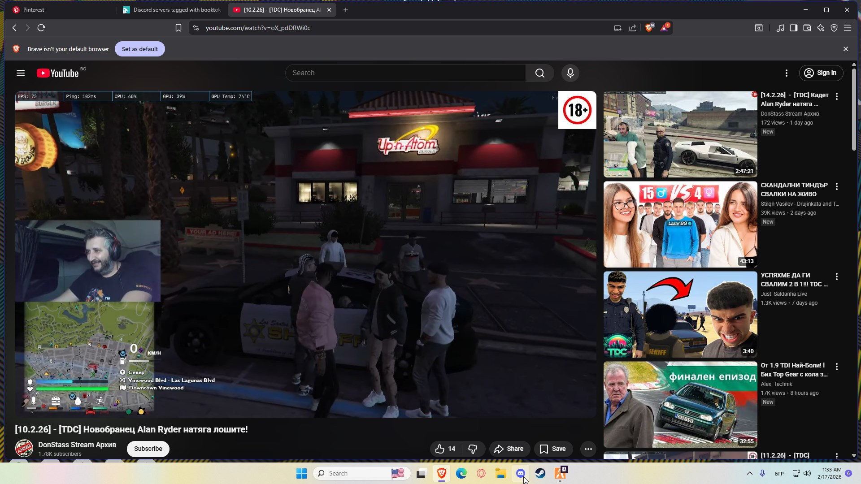
Task: Open the Windows Start menu
Action: [x=301, y=473]
